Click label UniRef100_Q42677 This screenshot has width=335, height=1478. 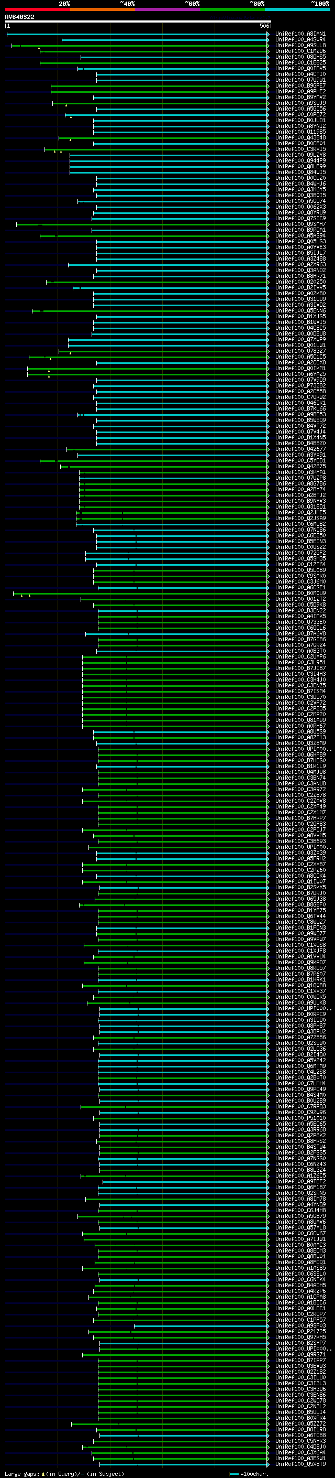[300, 449]
